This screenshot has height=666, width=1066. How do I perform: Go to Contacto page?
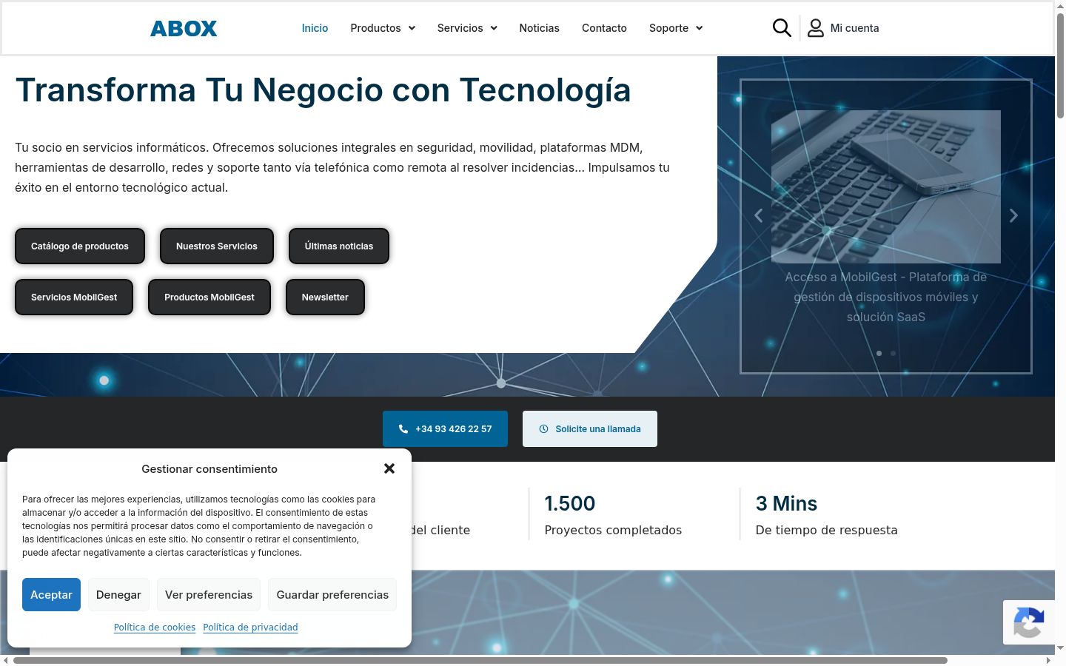pos(604,28)
